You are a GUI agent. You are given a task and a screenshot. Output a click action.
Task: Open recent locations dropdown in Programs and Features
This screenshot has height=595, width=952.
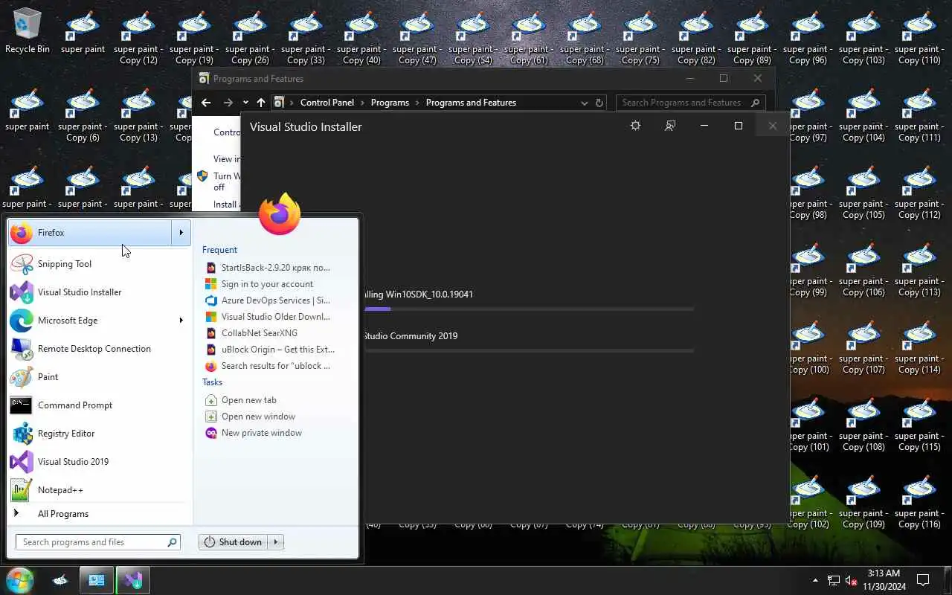245,103
